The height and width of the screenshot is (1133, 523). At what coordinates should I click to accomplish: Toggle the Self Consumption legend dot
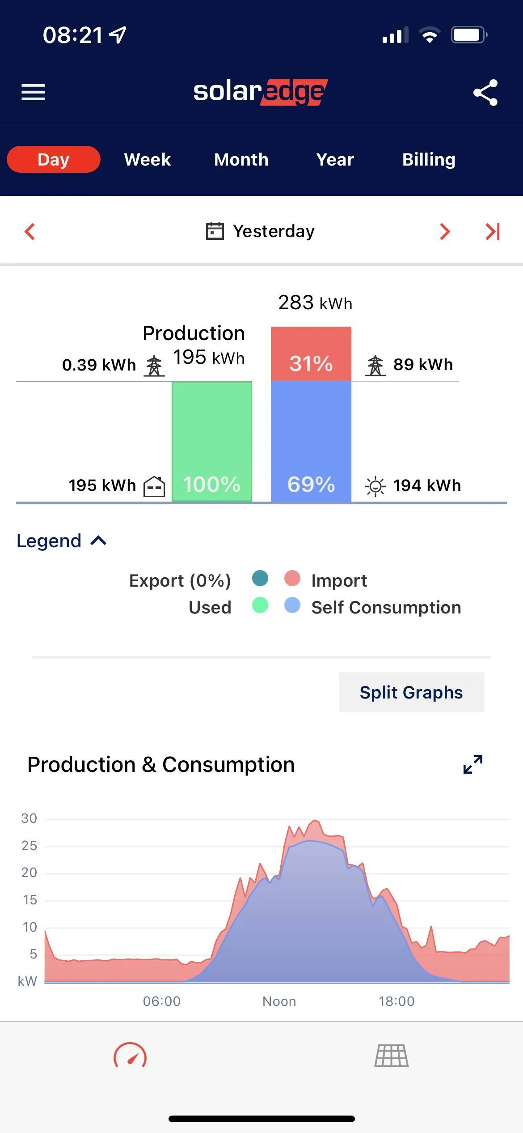292,605
